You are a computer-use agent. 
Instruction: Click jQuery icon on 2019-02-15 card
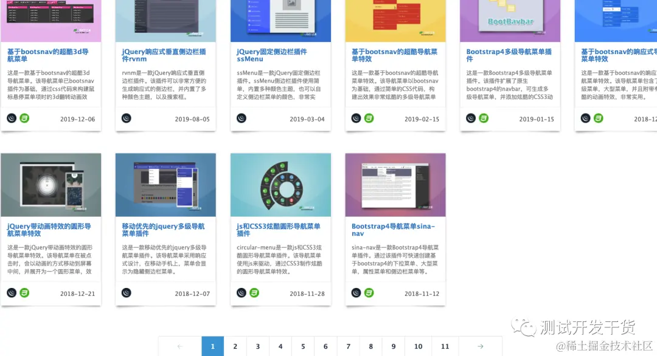[356, 118]
